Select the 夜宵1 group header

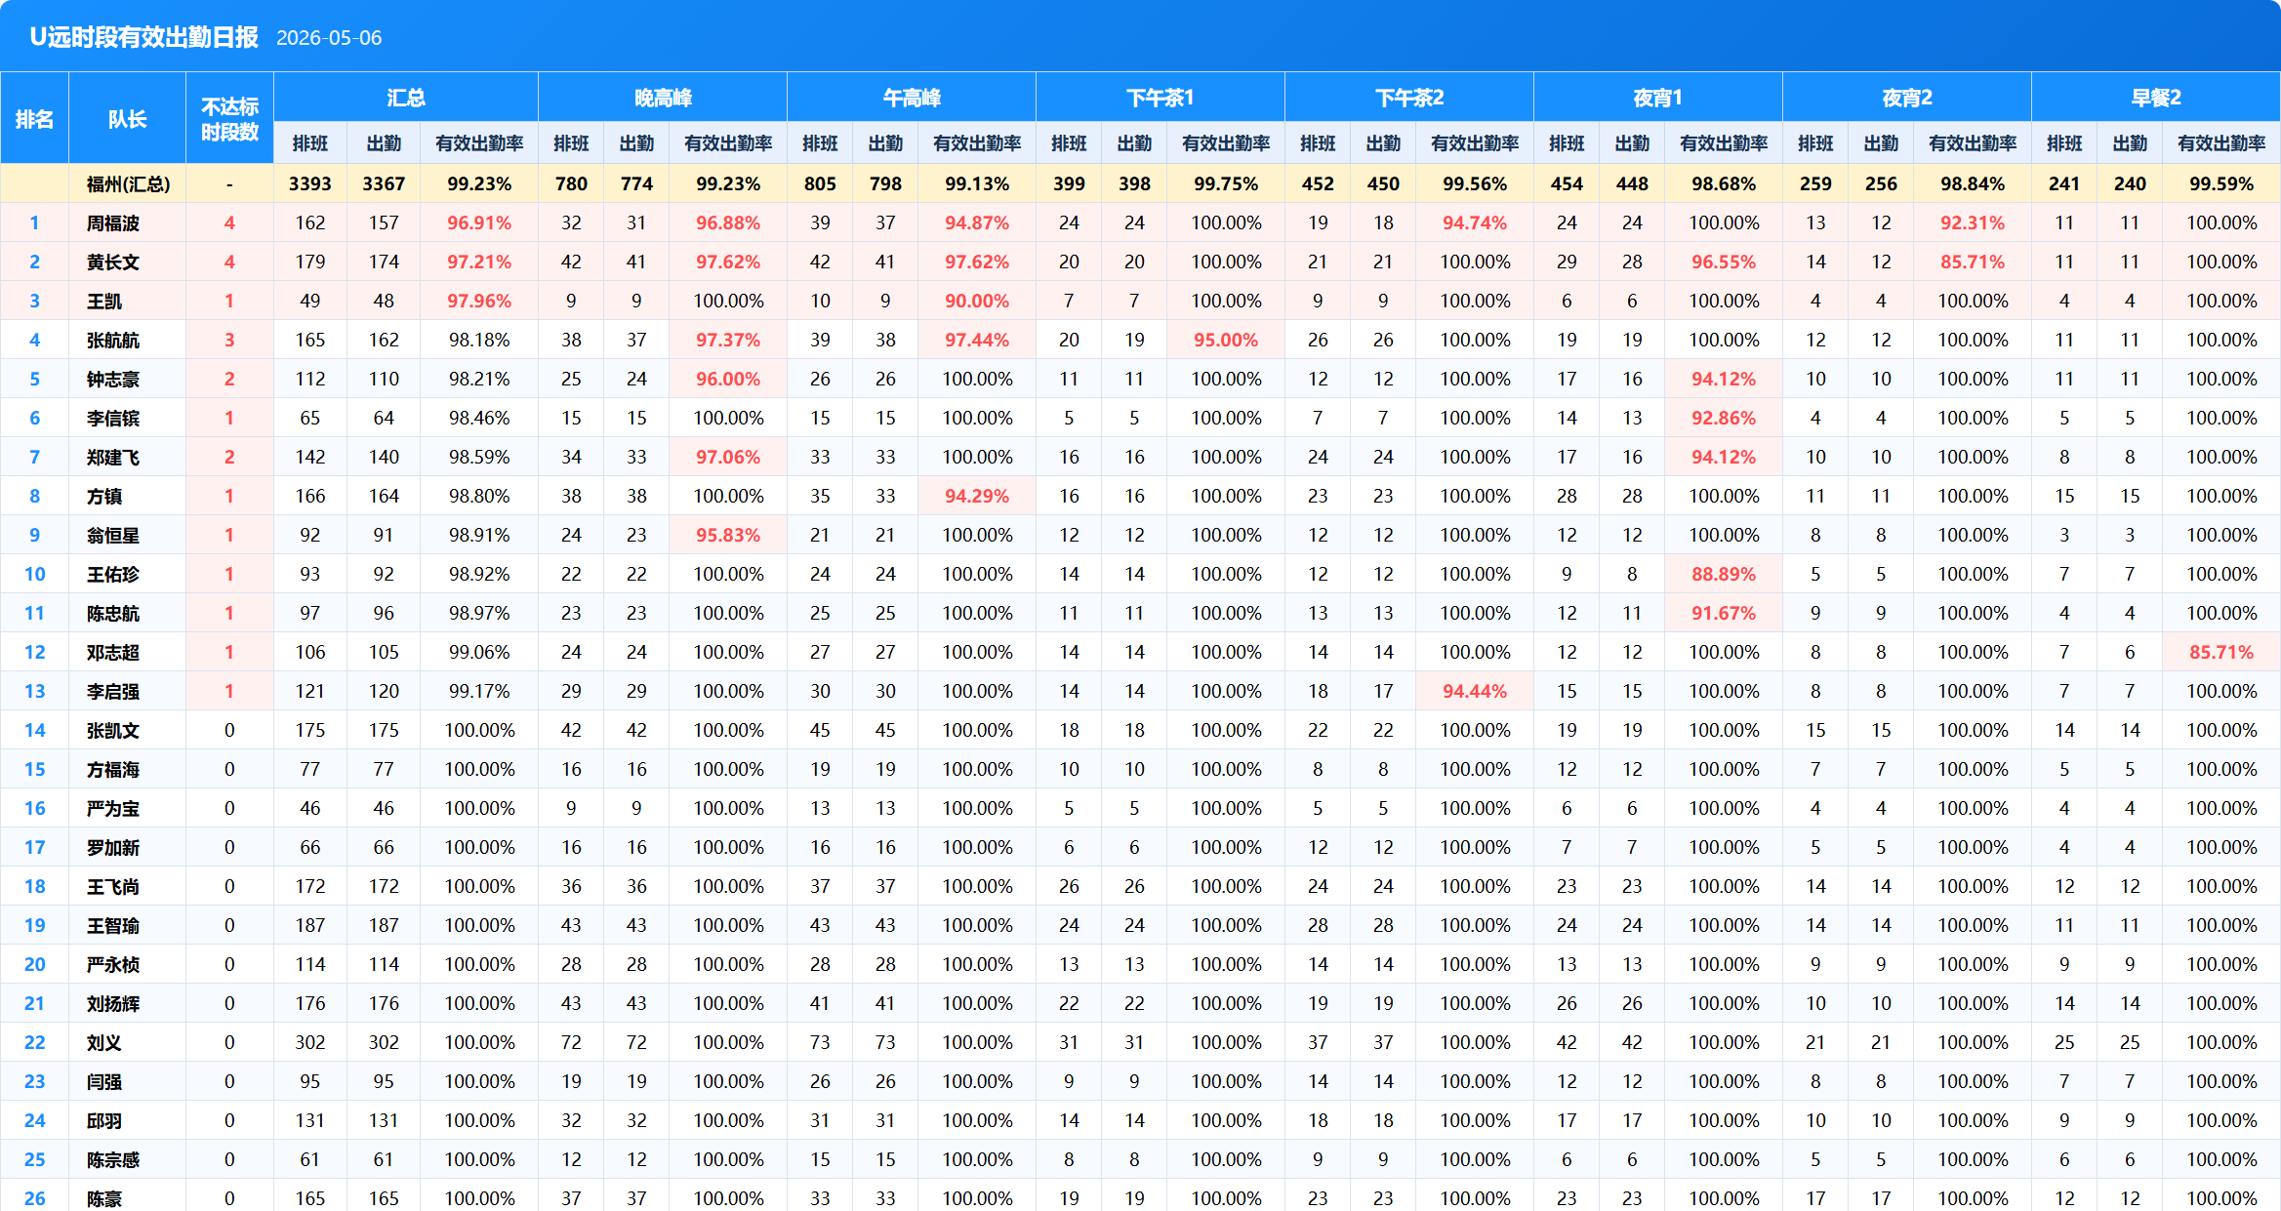tap(1658, 98)
